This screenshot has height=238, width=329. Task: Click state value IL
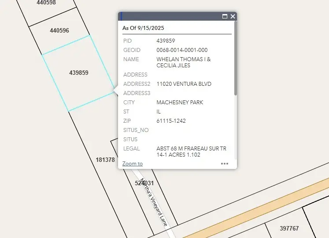pos(159,111)
